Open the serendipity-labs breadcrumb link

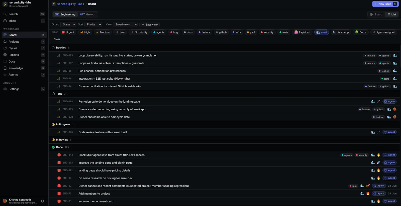tap(70, 4)
